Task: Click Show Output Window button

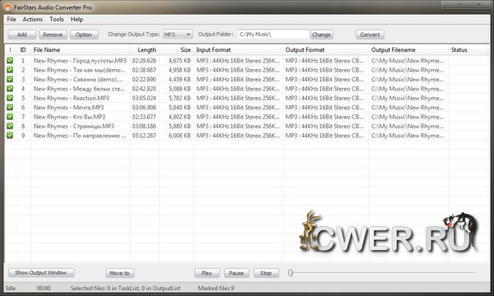Action: pos(41,273)
